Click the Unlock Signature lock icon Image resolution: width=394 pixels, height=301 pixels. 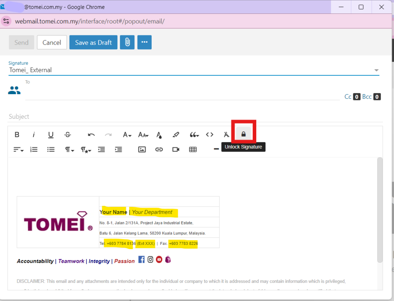pyautogui.click(x=243, y=135)
